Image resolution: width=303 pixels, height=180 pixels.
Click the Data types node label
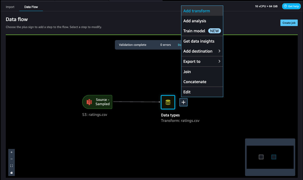point(170,115)
